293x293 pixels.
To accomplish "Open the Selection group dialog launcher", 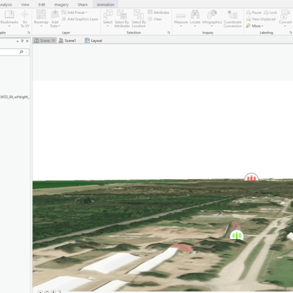I will pos(169,33).
